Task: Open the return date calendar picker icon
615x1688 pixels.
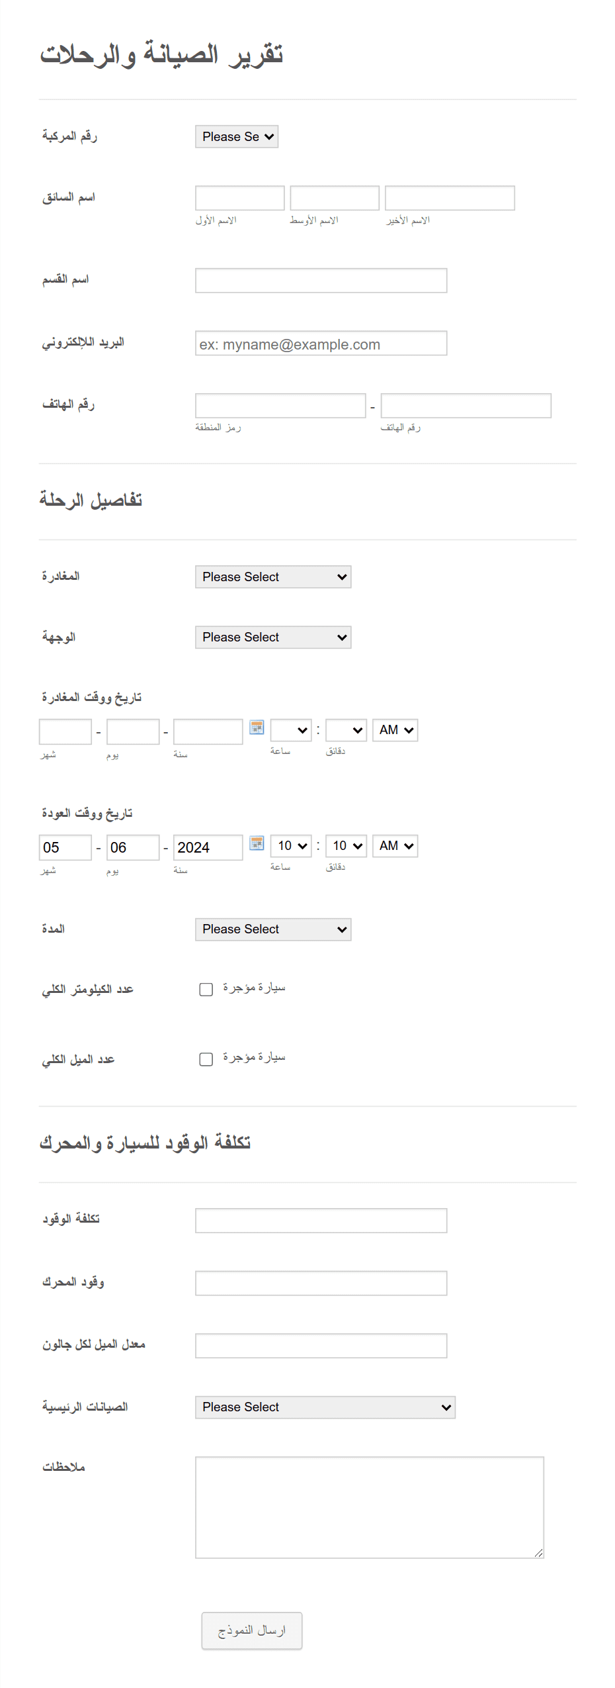Action: [x=257, y=843]
